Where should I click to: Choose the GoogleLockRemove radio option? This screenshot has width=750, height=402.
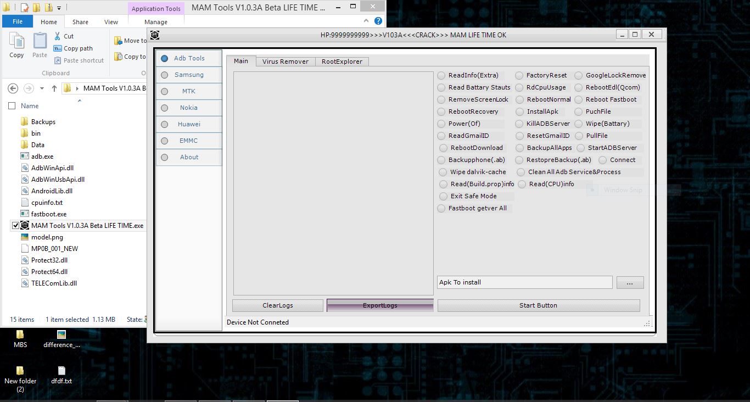[x=579, y=75]
